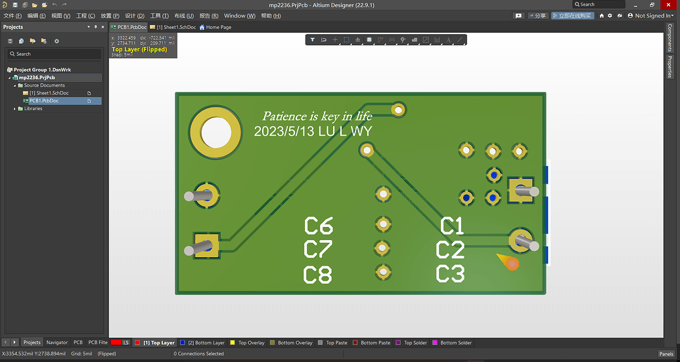680x362 pixels.
Task: Click the Select Rectangle tool icon
Action: pos(346,40)
